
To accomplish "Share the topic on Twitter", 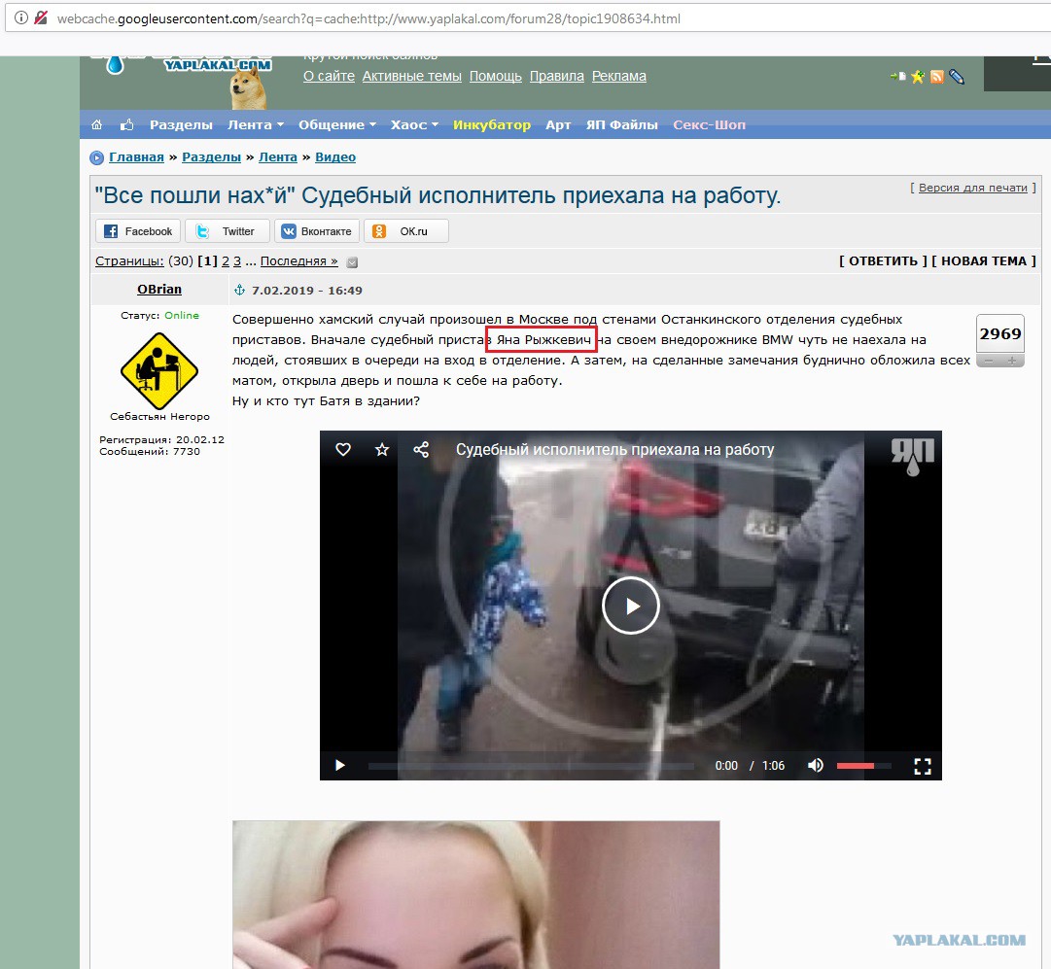I will click(228, 231).
